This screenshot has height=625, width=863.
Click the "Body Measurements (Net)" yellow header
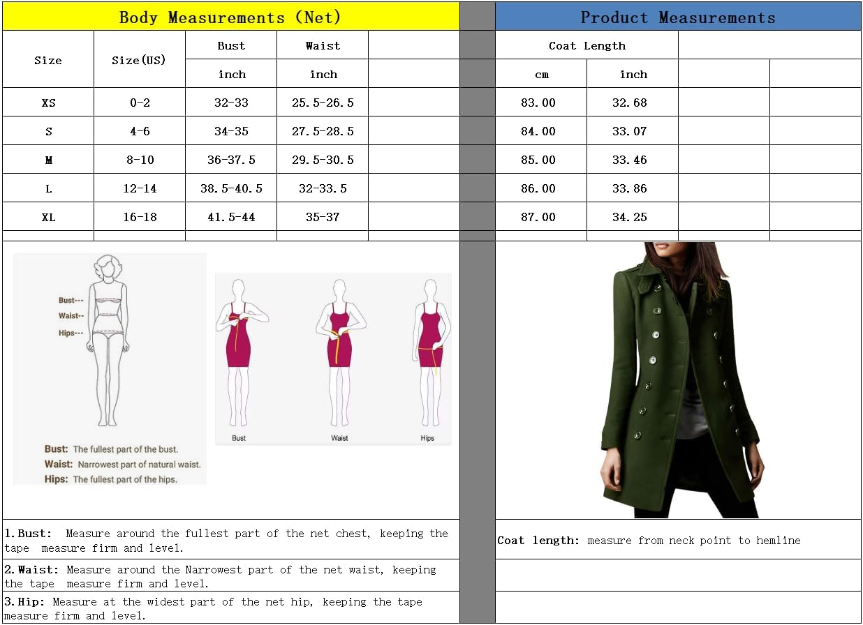(231, 17)
